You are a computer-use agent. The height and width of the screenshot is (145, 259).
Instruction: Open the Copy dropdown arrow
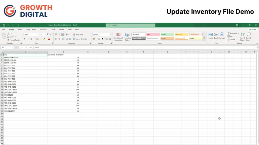coord(15,37)
